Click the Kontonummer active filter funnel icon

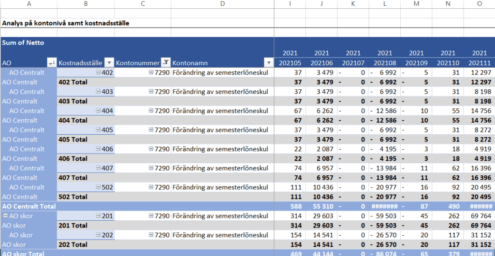point(165,63)
